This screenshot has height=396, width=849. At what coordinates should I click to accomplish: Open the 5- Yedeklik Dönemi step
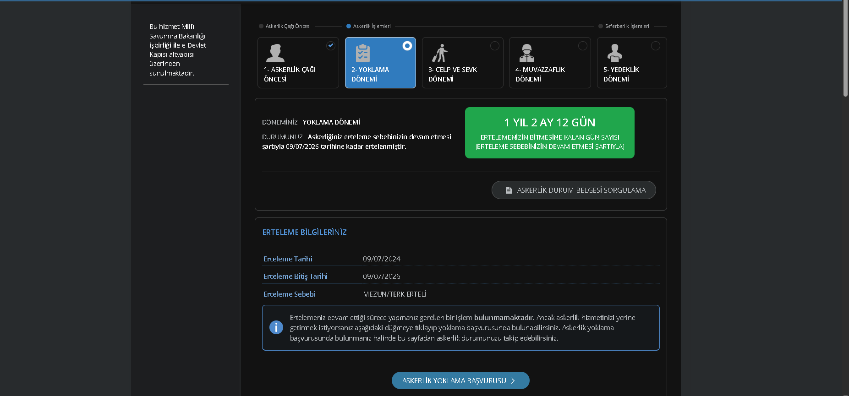click(632, 63)
